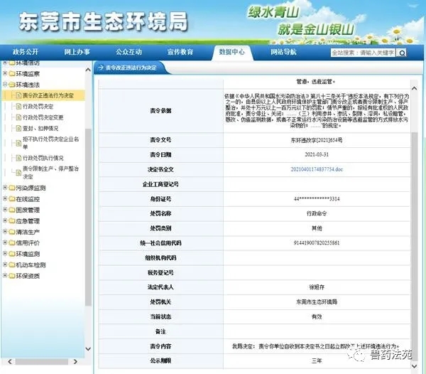Click the 应急管理 folder icon
This screenshot has width=426, height=374.
(x=11, y=221)
